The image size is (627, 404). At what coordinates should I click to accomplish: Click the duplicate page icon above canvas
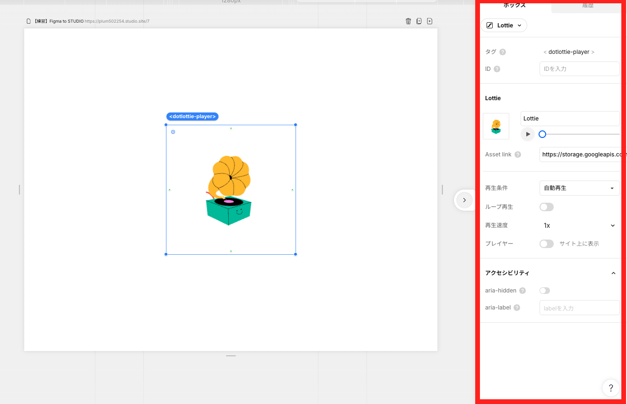pos(419,21)
